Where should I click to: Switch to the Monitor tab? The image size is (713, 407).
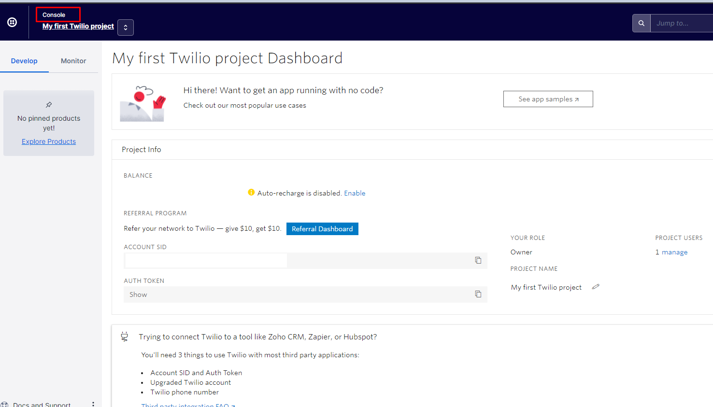(x=73, y=61)
